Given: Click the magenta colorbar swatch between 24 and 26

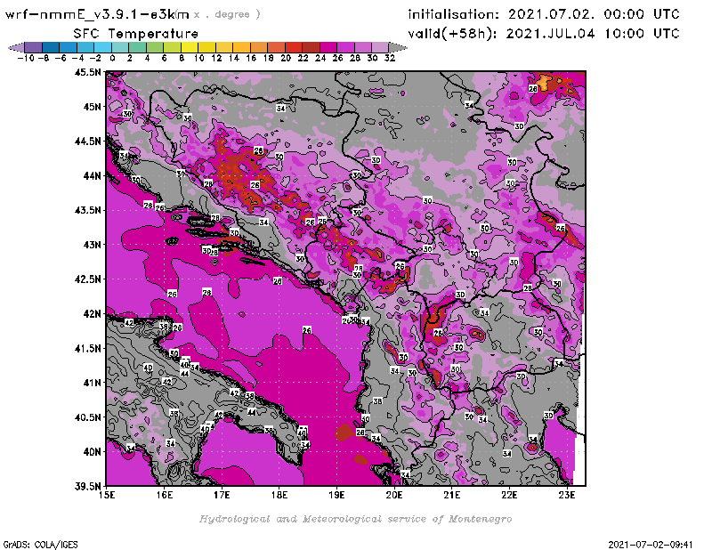Looking at the screenshot, I should tap(328, 47).
